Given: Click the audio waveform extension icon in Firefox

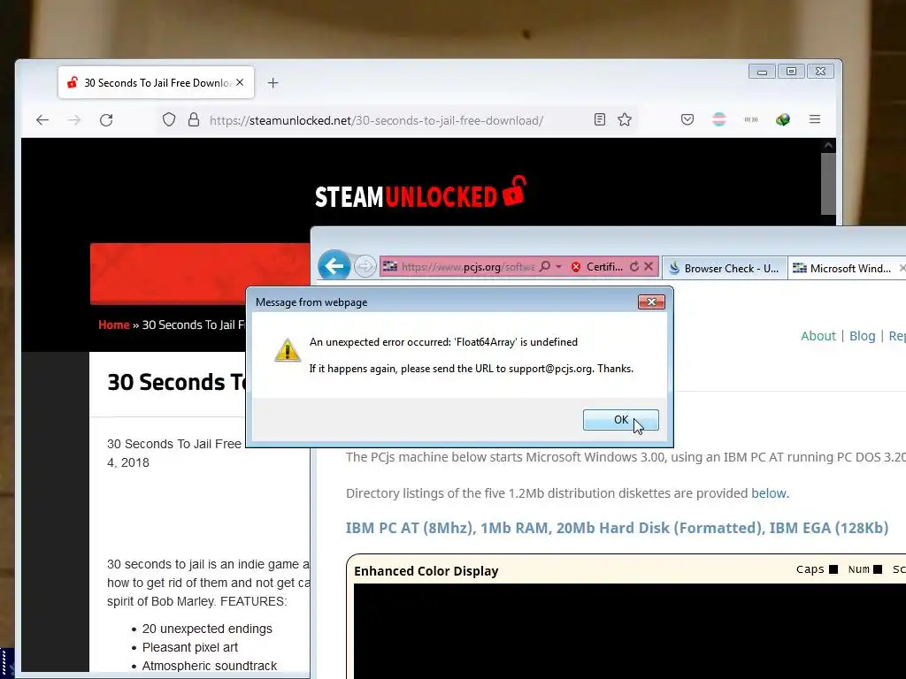Looking at the screenshot, I should pos(751,119).
